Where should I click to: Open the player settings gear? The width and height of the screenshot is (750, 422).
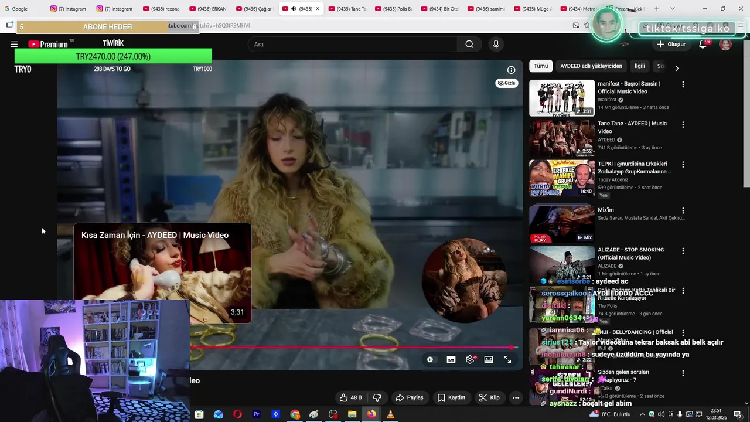(469, 360)
